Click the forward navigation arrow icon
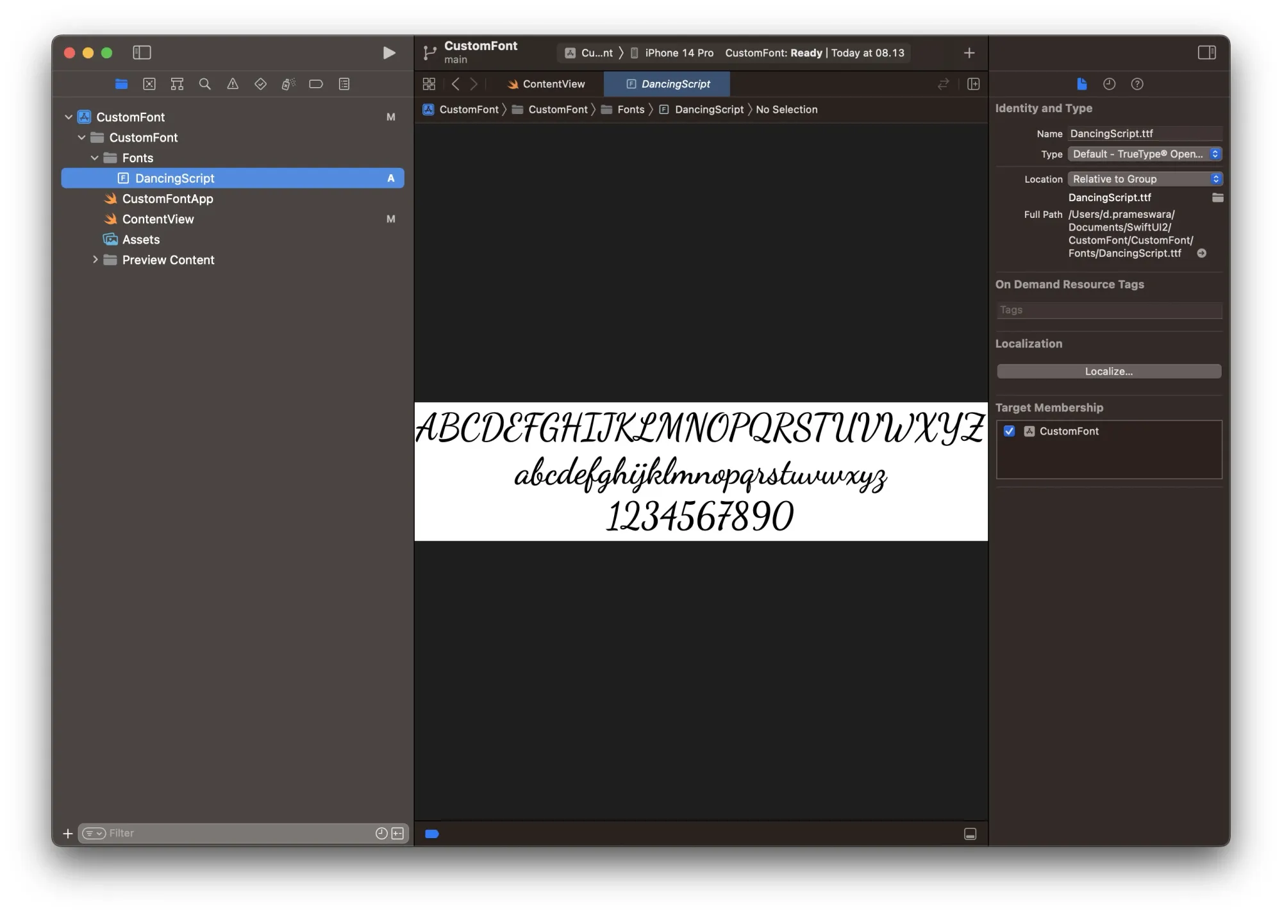 tap(474, 83)
